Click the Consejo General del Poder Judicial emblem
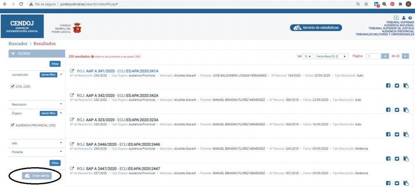This screenshot has width=415, height=187. [x=77, y=28]
